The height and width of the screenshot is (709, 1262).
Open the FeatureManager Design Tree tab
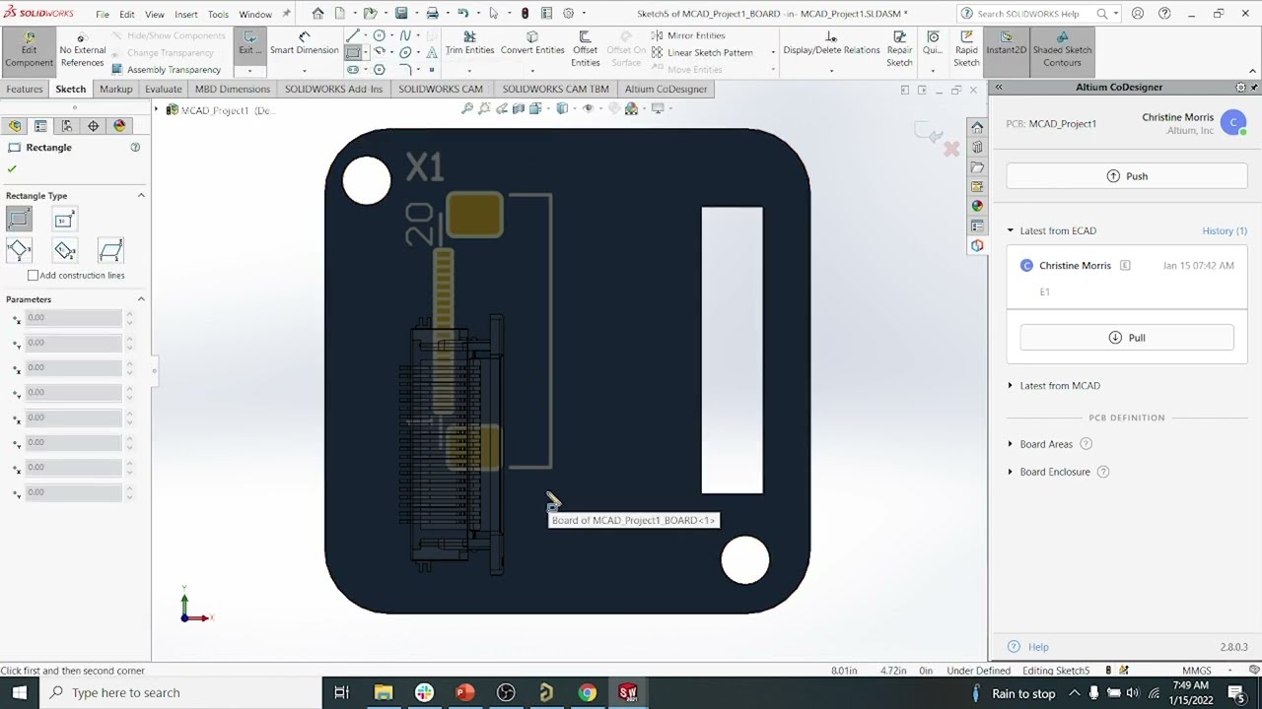coord(14,126)
